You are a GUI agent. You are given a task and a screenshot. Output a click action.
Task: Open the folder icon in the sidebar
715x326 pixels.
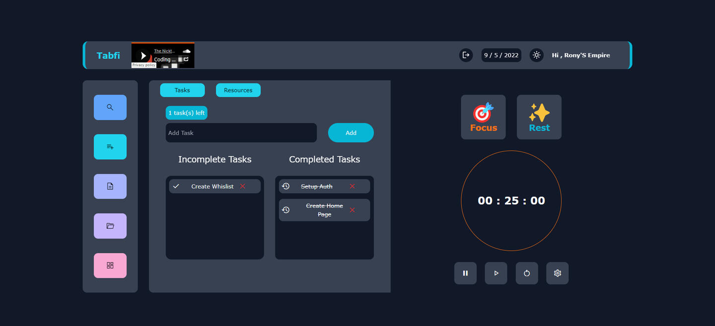pos(110,226)
